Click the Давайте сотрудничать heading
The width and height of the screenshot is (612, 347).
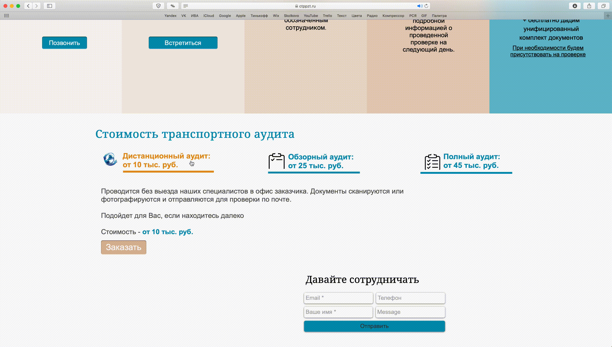362,280
